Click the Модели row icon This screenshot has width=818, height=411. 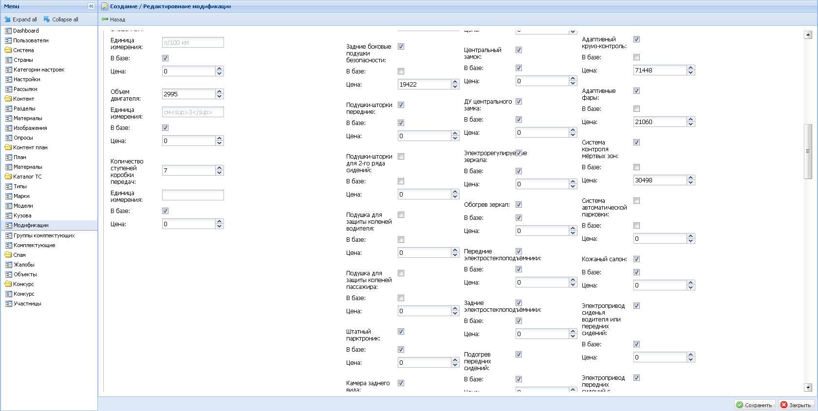tap(8, 206)
